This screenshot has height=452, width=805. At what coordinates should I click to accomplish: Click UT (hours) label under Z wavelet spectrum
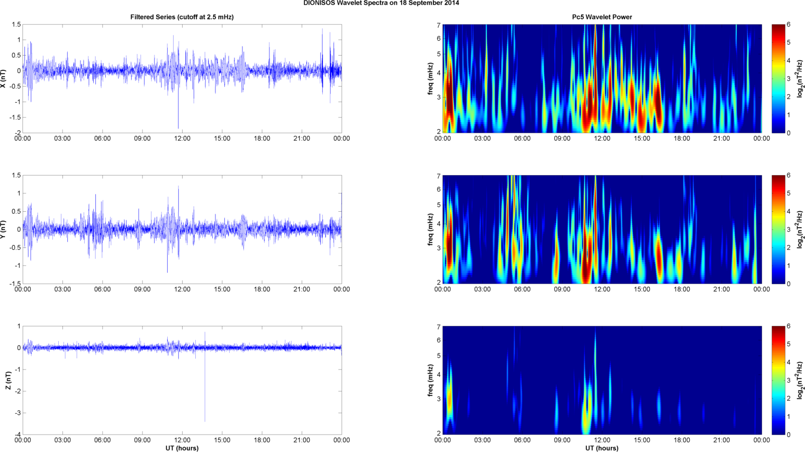(602, 448)
